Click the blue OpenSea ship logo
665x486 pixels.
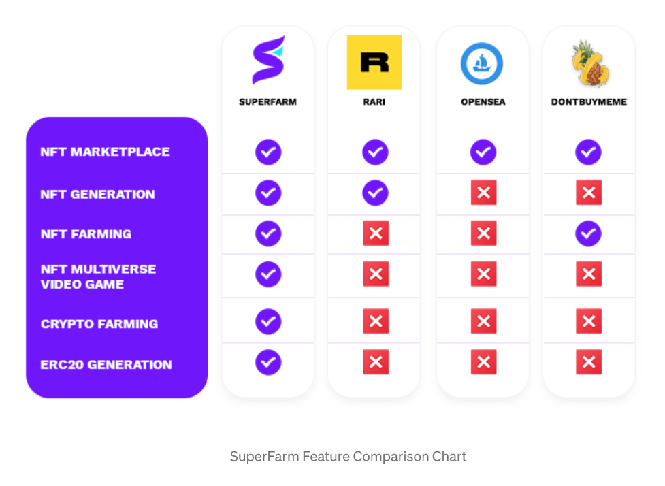(482, 63)
